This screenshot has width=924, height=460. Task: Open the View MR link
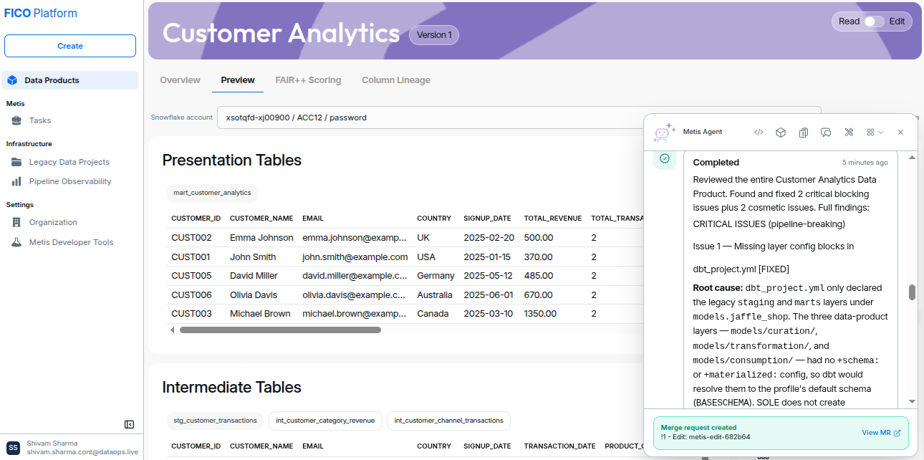[881, 433]
